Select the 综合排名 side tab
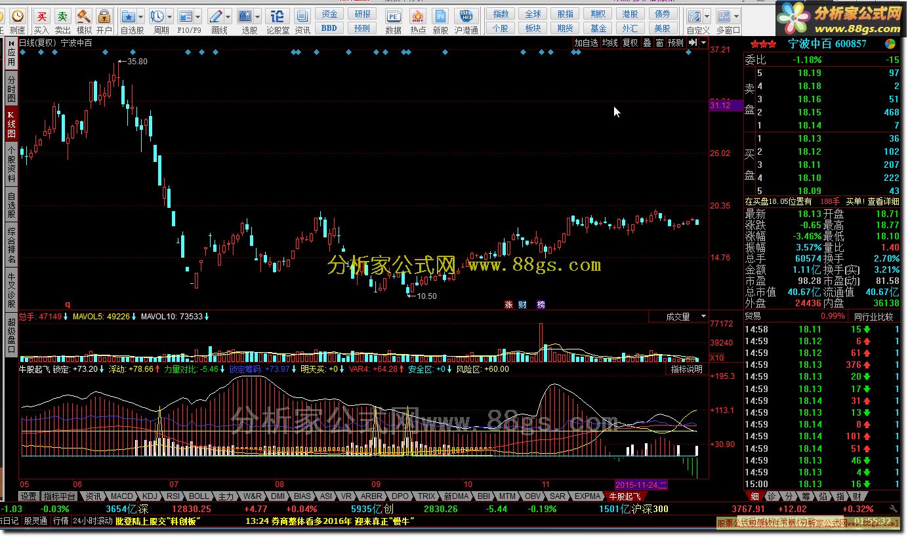This screenshot has height=537, width=908. point(11,245)
